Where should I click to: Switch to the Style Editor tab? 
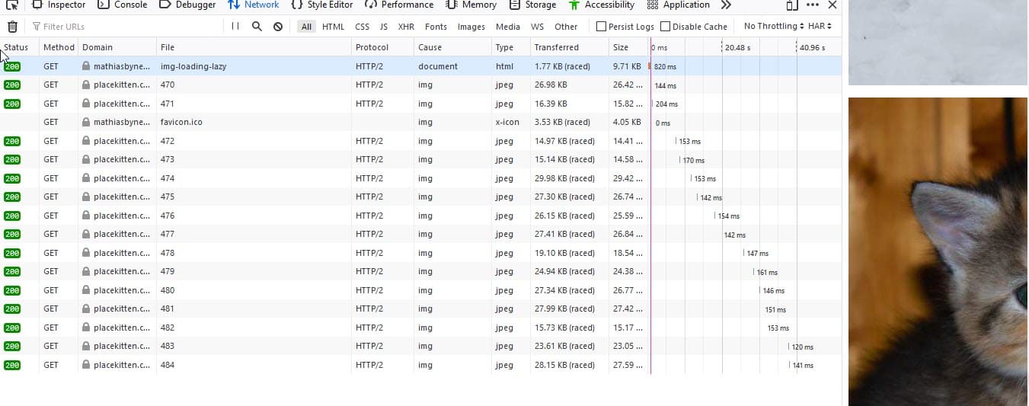pyautogui.click(x=322, y=5)
